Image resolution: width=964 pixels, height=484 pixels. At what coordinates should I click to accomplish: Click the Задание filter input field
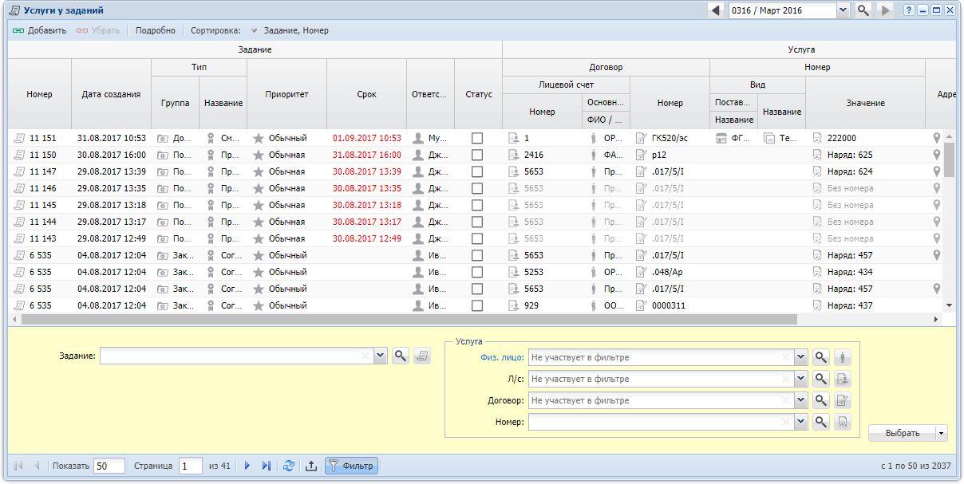pyautogui.click(x=236, y=356)
